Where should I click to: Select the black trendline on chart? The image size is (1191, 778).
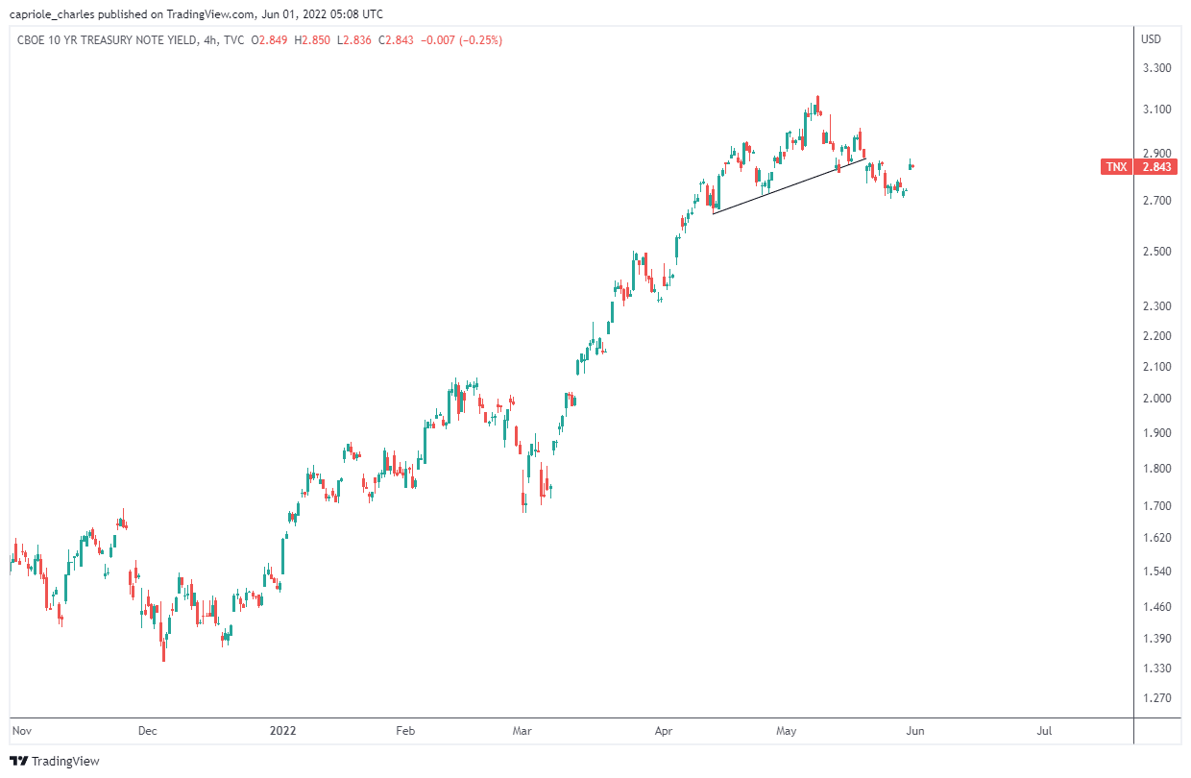pos(790,185)
